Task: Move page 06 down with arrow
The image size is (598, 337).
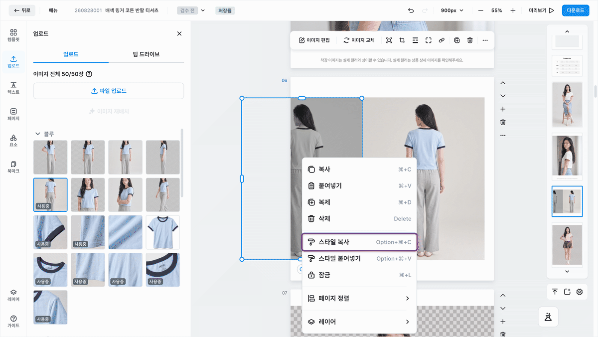Action: click(x=503, y=96)
